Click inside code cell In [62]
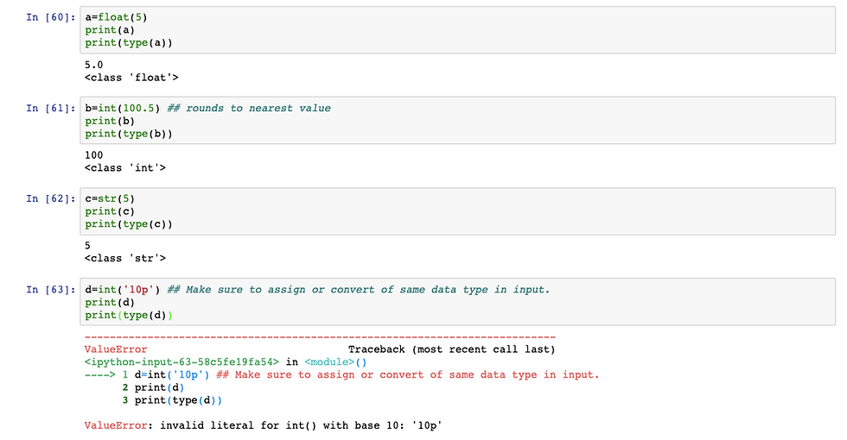This screenshot has width=847, height=440. coord(457,211)
